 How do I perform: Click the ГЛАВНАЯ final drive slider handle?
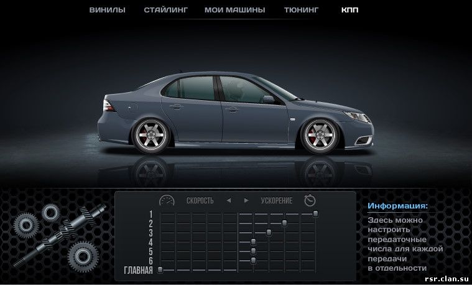point(160,269)
